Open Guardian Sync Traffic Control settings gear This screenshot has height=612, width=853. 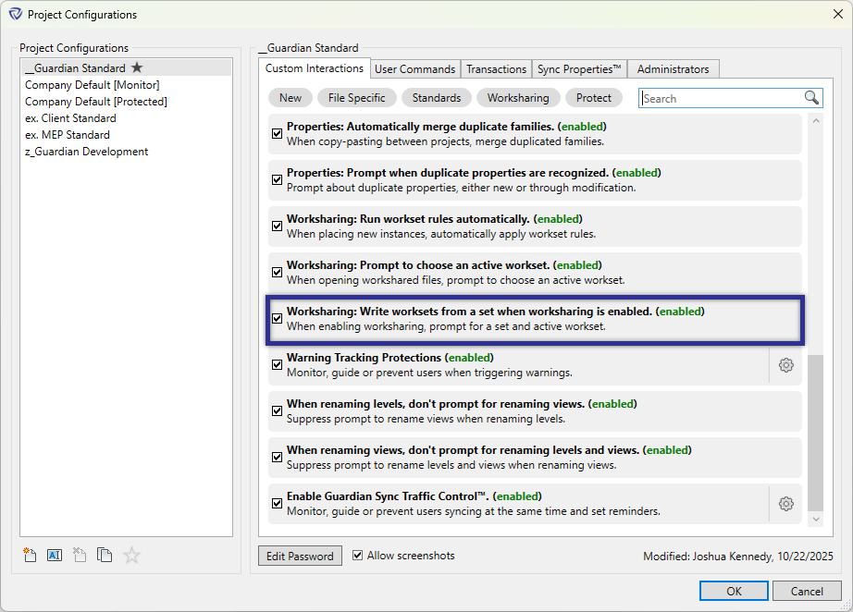(x=785, y=504)
